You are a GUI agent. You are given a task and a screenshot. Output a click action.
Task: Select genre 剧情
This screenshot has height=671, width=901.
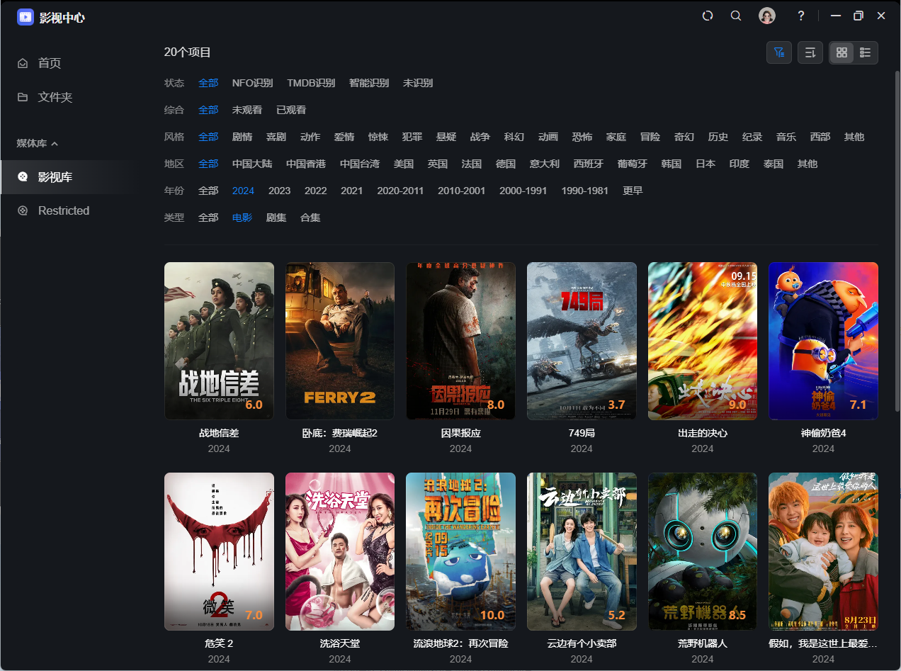click(242, 137)
